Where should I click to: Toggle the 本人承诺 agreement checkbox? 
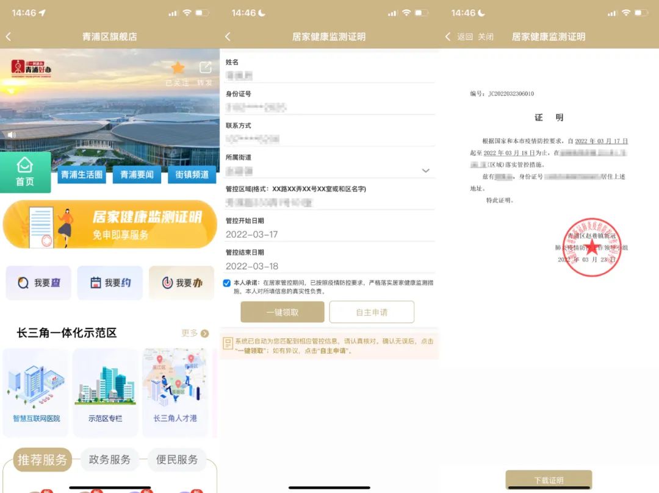pyautogui.click(x=227, y=283)
